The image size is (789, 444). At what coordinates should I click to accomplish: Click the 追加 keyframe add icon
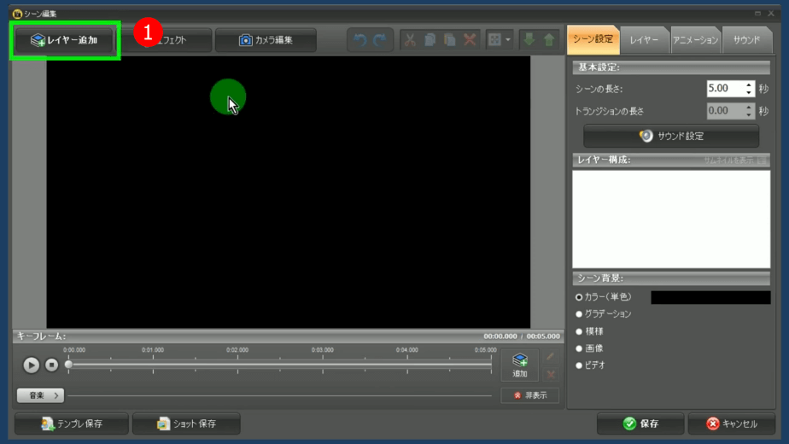pos(519,365)
